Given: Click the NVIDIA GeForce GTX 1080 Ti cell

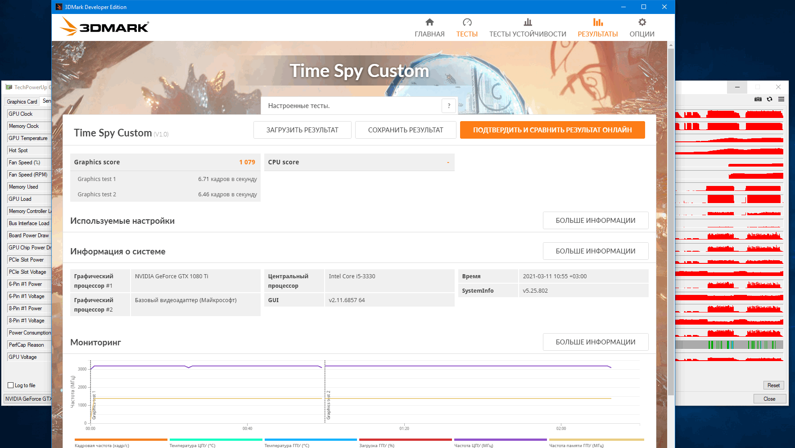Looking at the screenshot, I should (195, 281).
